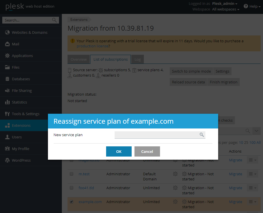Viewport: 263px width, 213px height.
Task: Click the Databases cylinder icon
Action: pyautogui.click(x=7, y=79)
